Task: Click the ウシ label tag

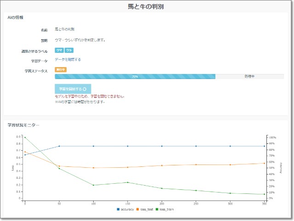Action: pyautogui.click(x=69, y=50)
